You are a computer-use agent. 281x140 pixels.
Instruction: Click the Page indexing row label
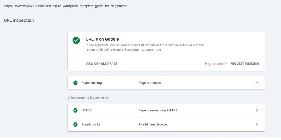[x=91, y=83]
